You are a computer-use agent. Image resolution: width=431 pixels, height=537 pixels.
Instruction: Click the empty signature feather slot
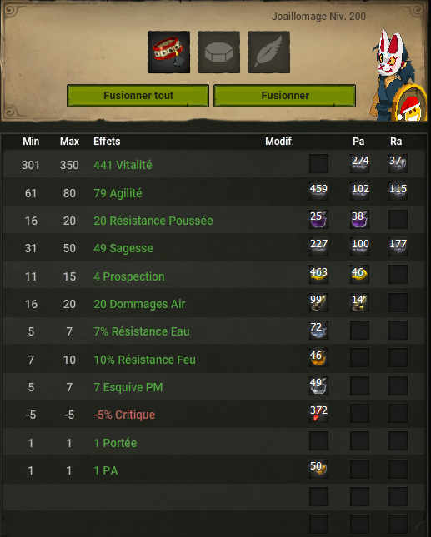(x=268, y=52)
